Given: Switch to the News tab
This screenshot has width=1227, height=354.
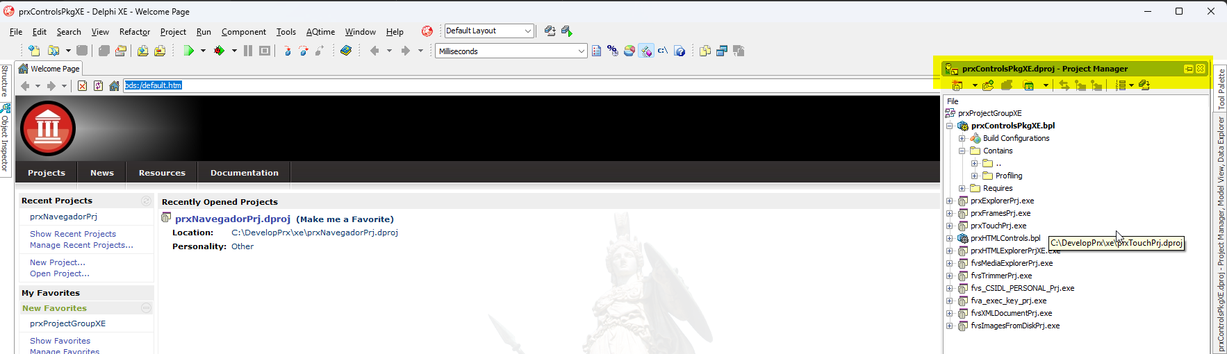Looking at the screenshot, I should [102, 173].
